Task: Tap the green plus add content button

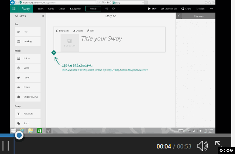Action: 54,52
